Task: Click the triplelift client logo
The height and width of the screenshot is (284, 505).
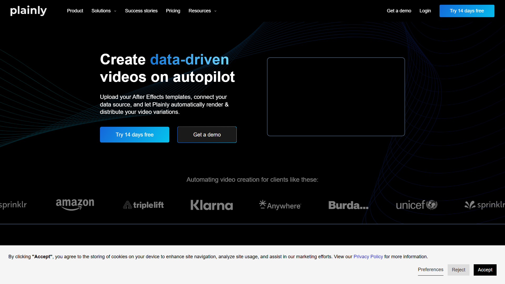Action: click(144, 205)
